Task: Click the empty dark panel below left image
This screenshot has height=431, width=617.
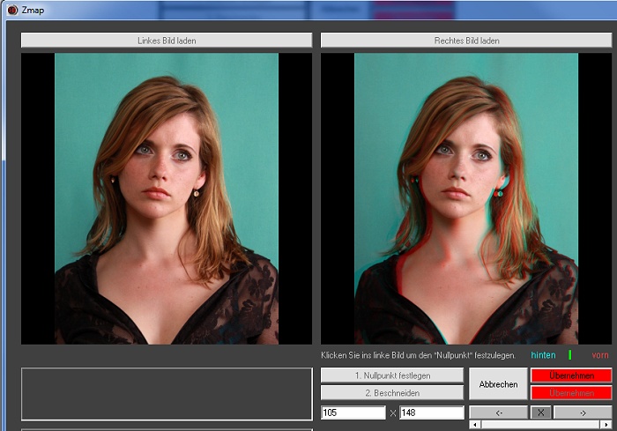Action: tap(167, 394)
